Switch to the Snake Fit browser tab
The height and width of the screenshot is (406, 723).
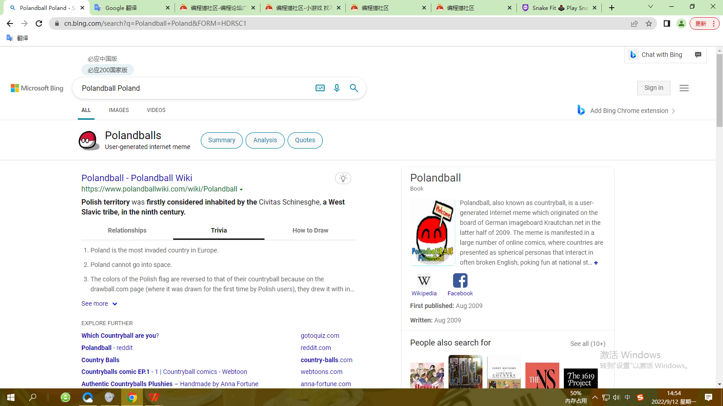[x=560, y=8]
